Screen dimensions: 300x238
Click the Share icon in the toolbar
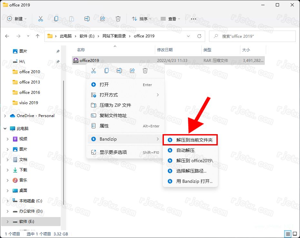tap(103, 19)
